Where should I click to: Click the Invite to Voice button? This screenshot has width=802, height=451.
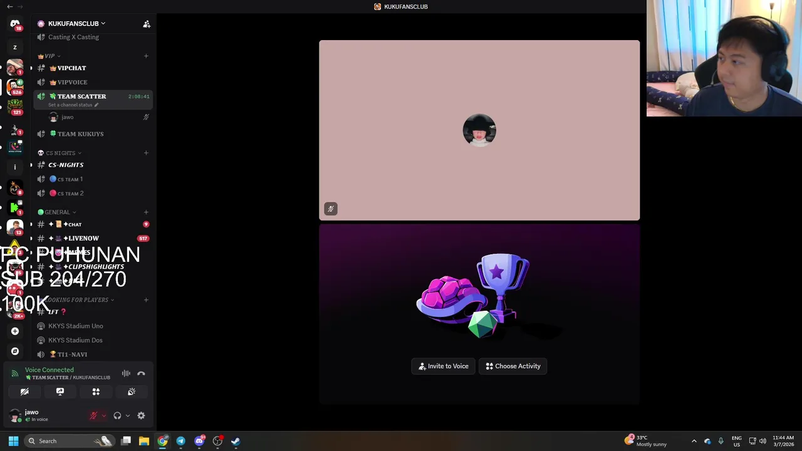click(x=444, y=366)
